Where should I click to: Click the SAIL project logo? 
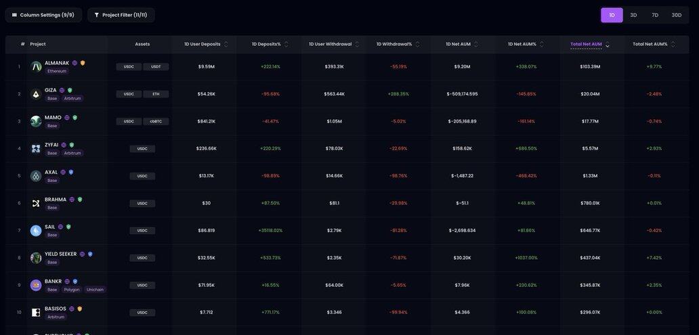36,230
